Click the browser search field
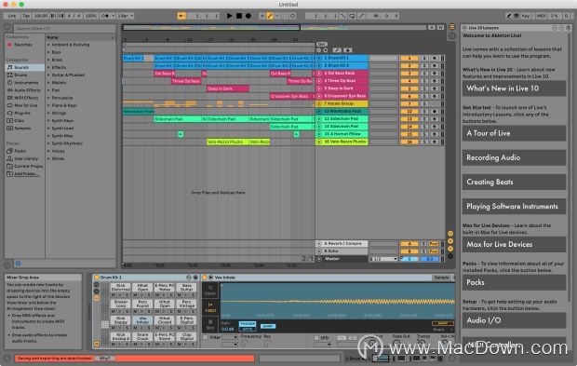Viewport: 577px width, 366px height. [65, 28]
